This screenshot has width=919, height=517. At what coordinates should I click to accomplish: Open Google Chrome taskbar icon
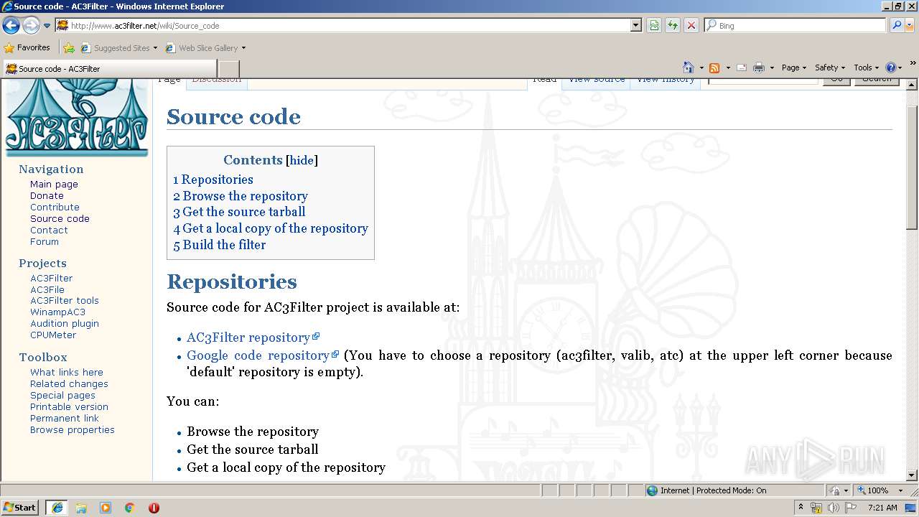pos(130,508)
